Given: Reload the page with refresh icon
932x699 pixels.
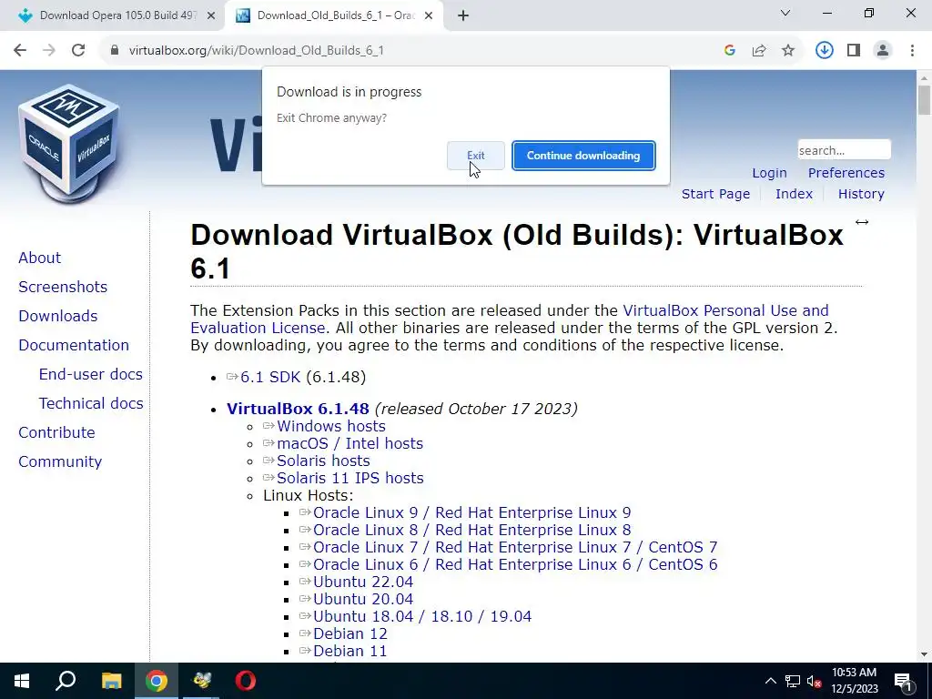Looking at the screenshot, I should [78, 51].
